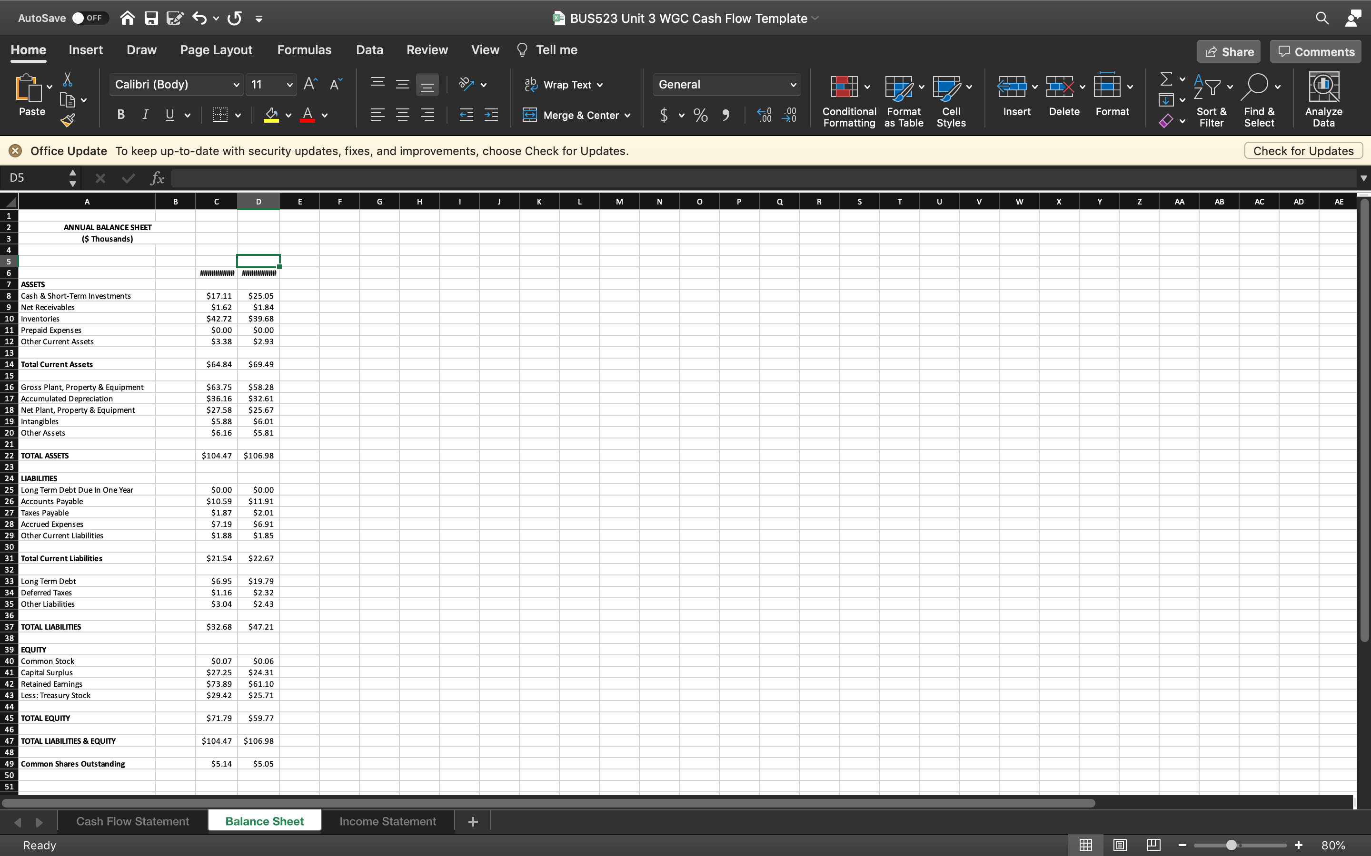Toggle Bold formatting
Screen dimensions: 1371x856
point(120,115)
